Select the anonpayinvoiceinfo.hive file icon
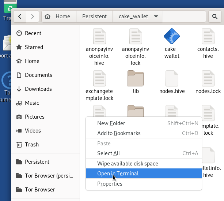Viewport: 224px width, 201px height. point(99,36)
